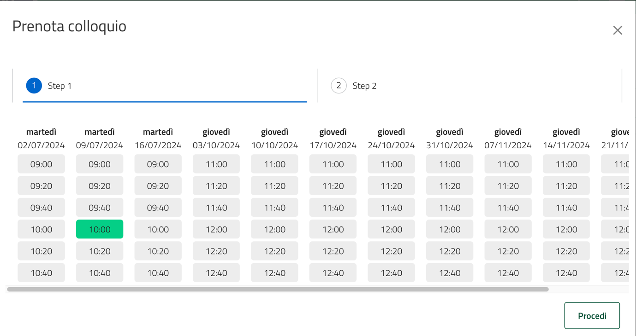Select 12:40 slot on giovedì 14/11/2024

click(566, 273)
